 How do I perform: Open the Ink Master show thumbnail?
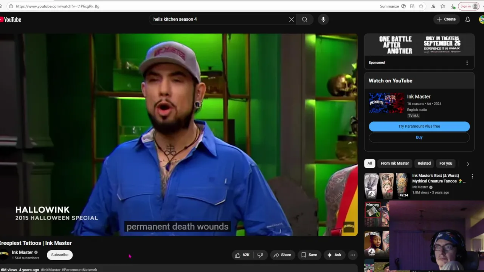pyautogui.click(x=386, y=103)
